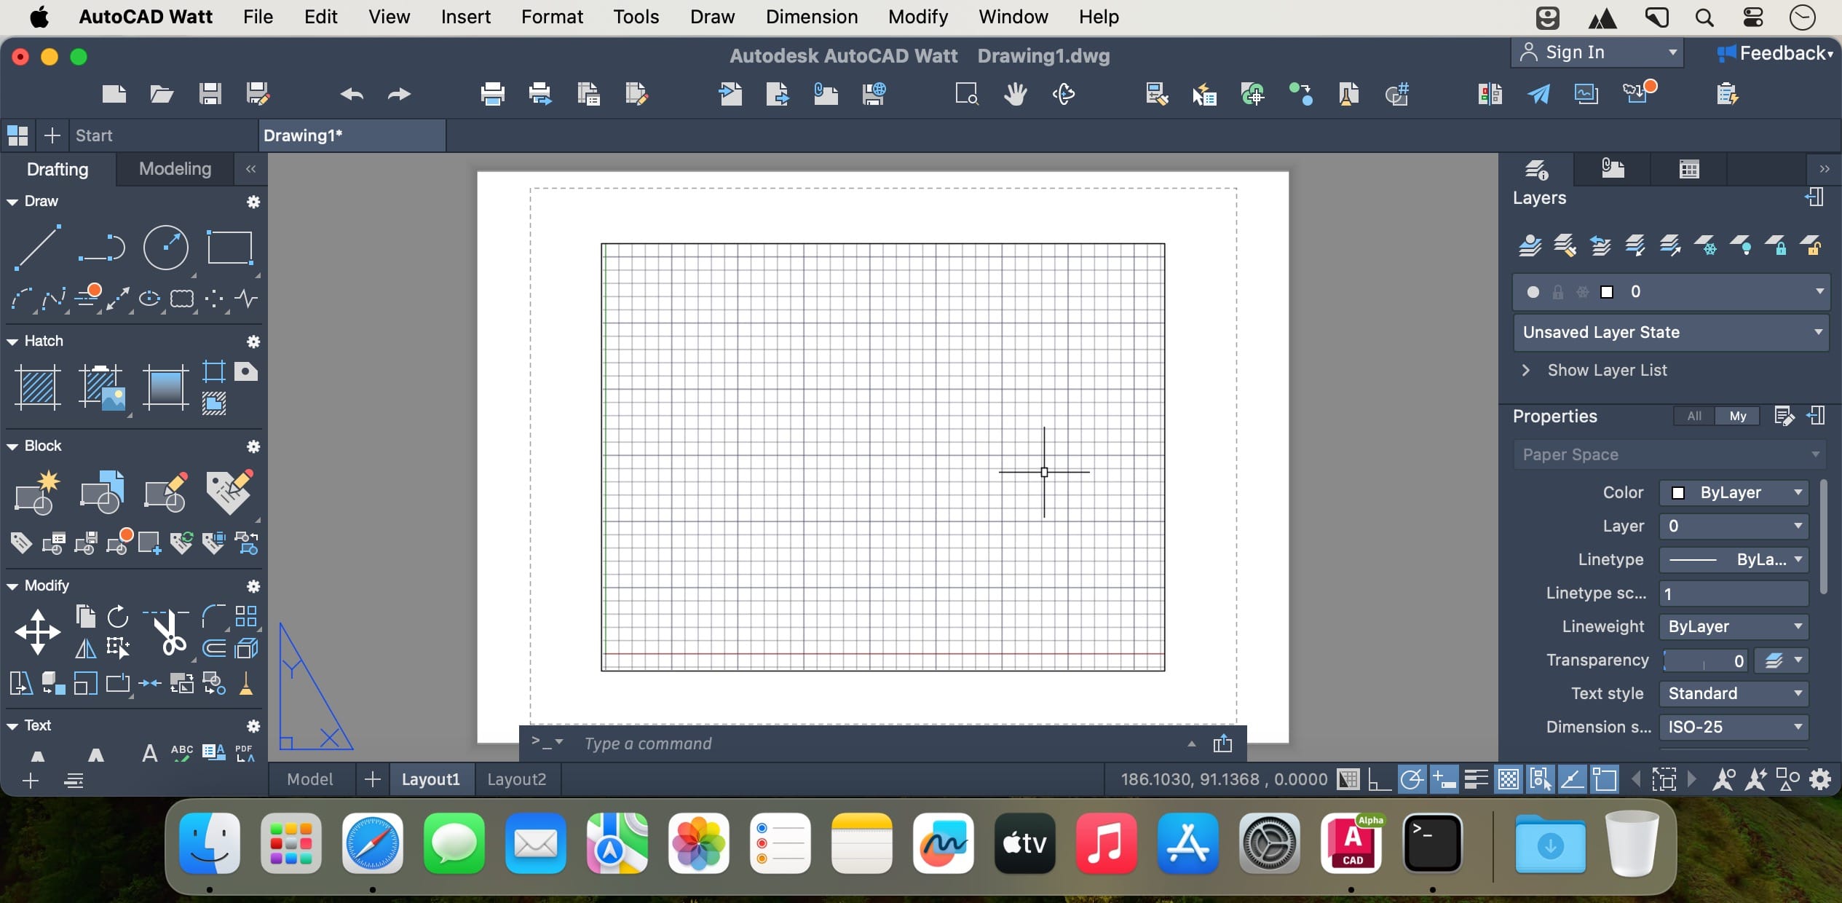This screenshot has width=1842, height=903.
Task: Click the Redo arrow in toolbar
Action: pyautogui.click(x=399, y=94)
